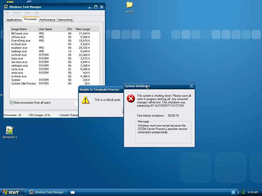Minimize the Windows Task Manager window
262x196 pixels.
pos(90,7)
